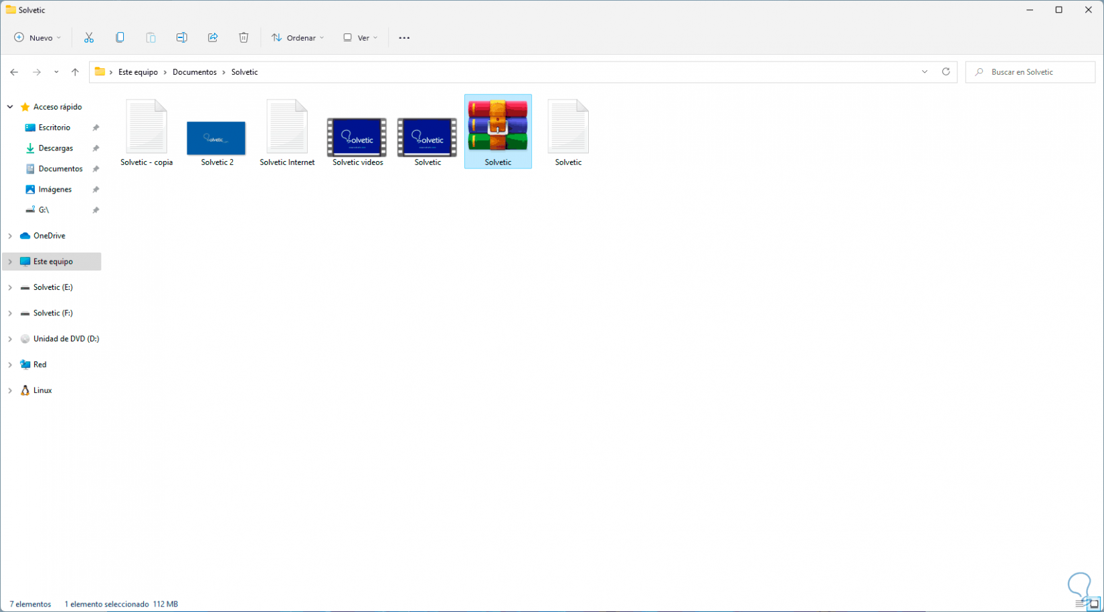Select Solvetic (F:) drive in navigation pane
1104x612 pixels.
(x=53, y=313)
